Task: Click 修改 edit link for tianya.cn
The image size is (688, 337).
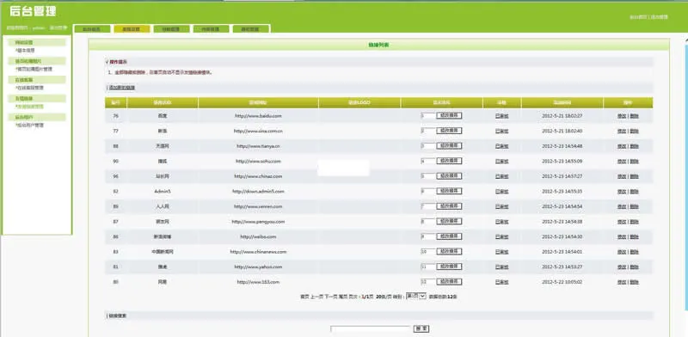Action: click(621, 146)
